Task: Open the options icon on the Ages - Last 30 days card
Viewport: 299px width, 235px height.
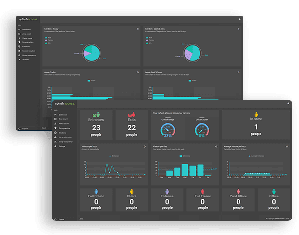Action: [x=239, y=72]
